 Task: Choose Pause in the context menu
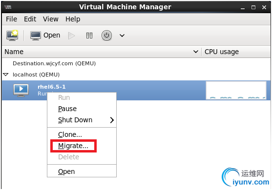(67, 109)
